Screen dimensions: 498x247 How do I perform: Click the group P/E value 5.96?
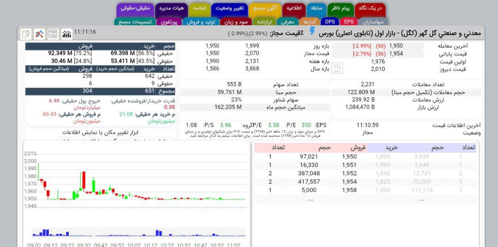click(x=225, y=125)
